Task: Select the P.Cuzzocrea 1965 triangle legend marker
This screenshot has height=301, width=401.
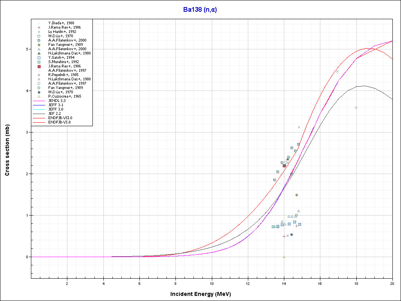Action: (39, 96)
